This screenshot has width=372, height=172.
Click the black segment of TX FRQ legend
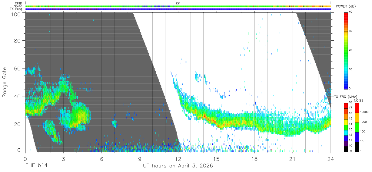[x=346, y=149]
